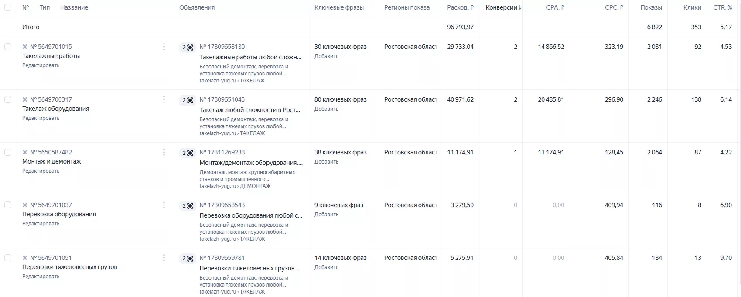Click the Регионы показа column header
The width and height of the screenshot is (741, 297).
(407, 7)
